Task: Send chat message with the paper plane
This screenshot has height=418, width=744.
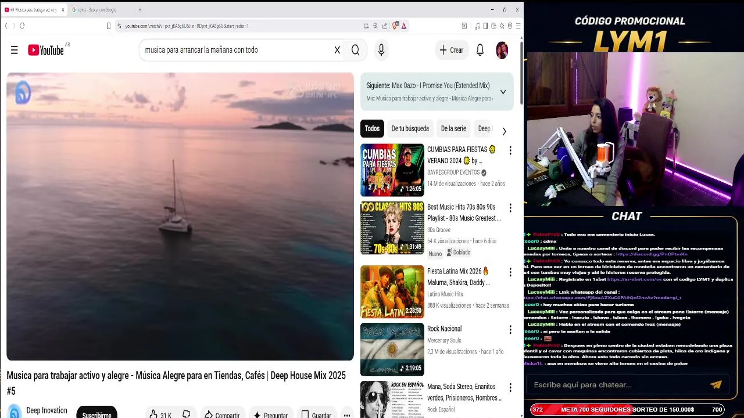Action: 716,384
